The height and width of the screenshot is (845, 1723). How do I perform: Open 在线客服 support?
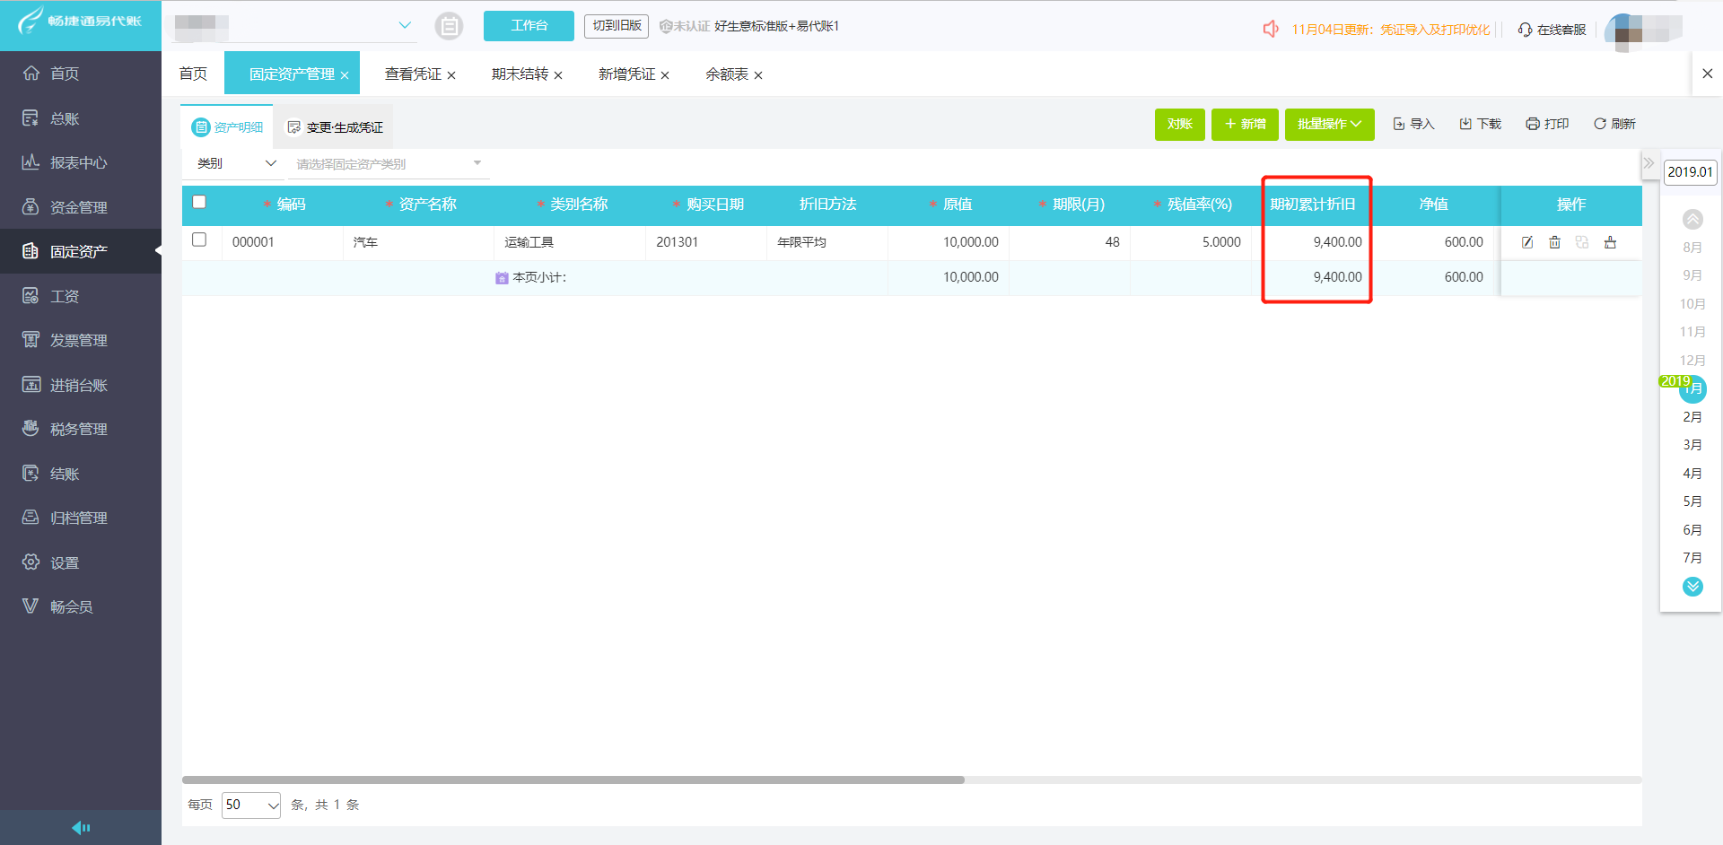tap(1552, 30)
